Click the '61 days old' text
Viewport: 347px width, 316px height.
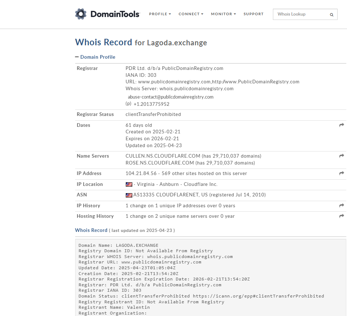pos(139,125)
